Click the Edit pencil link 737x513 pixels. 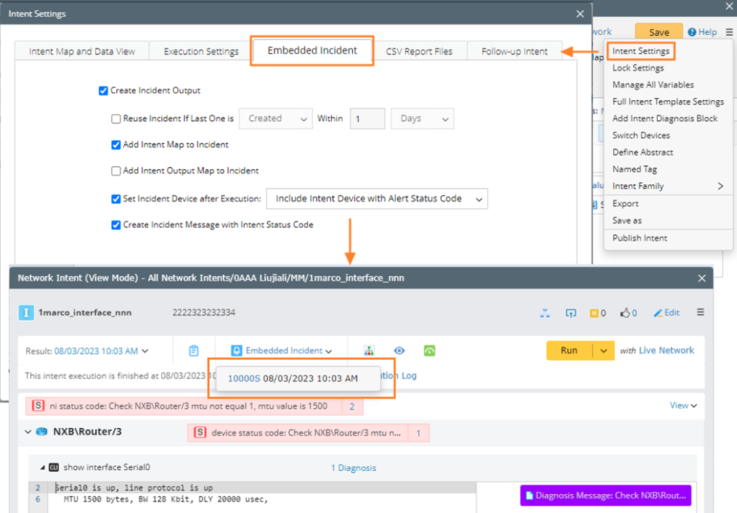tap(667, 313)
